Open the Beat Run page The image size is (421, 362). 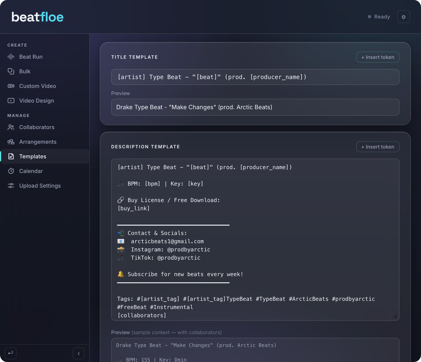click(x=45, y=57)
